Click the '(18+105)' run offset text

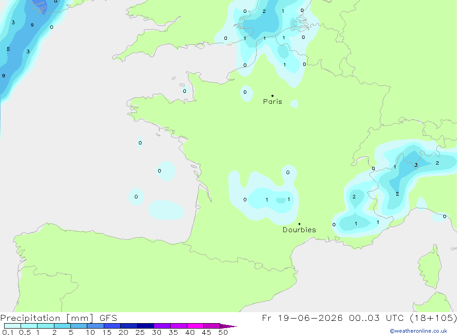433,318
